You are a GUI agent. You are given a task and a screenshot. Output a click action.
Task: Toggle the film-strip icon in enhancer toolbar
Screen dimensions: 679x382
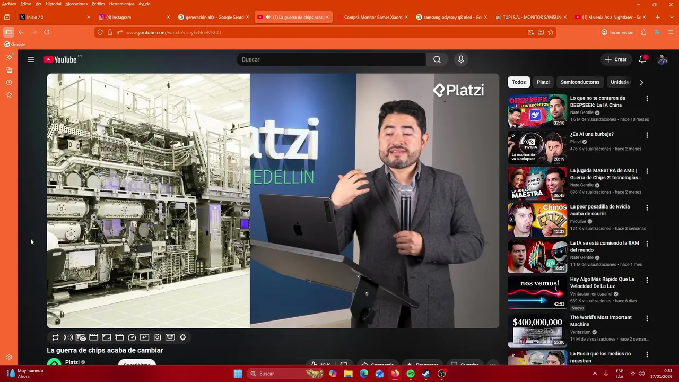(93, 337)
